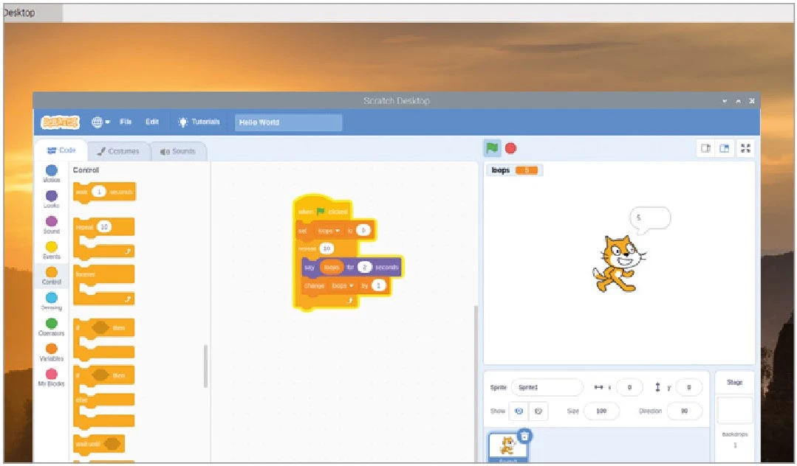
Task: Edit the sprite Direction field
Action: pos(684,411)
